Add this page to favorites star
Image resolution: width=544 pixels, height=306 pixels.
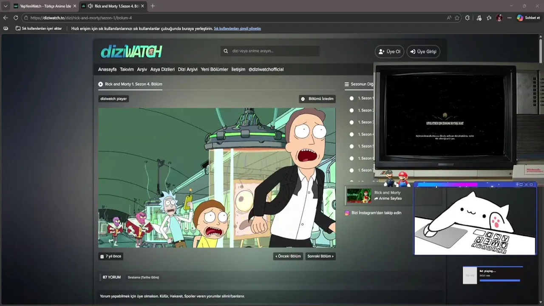click(457, 18)
